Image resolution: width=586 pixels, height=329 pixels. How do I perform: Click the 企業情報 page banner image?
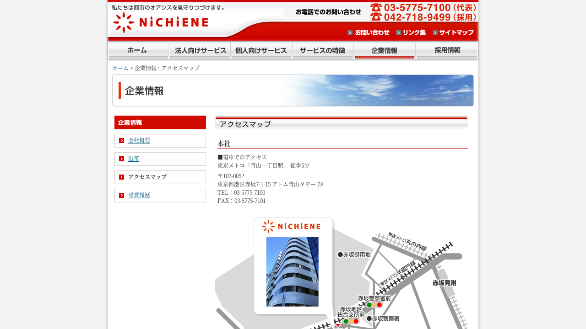click(x=293, y=90)
